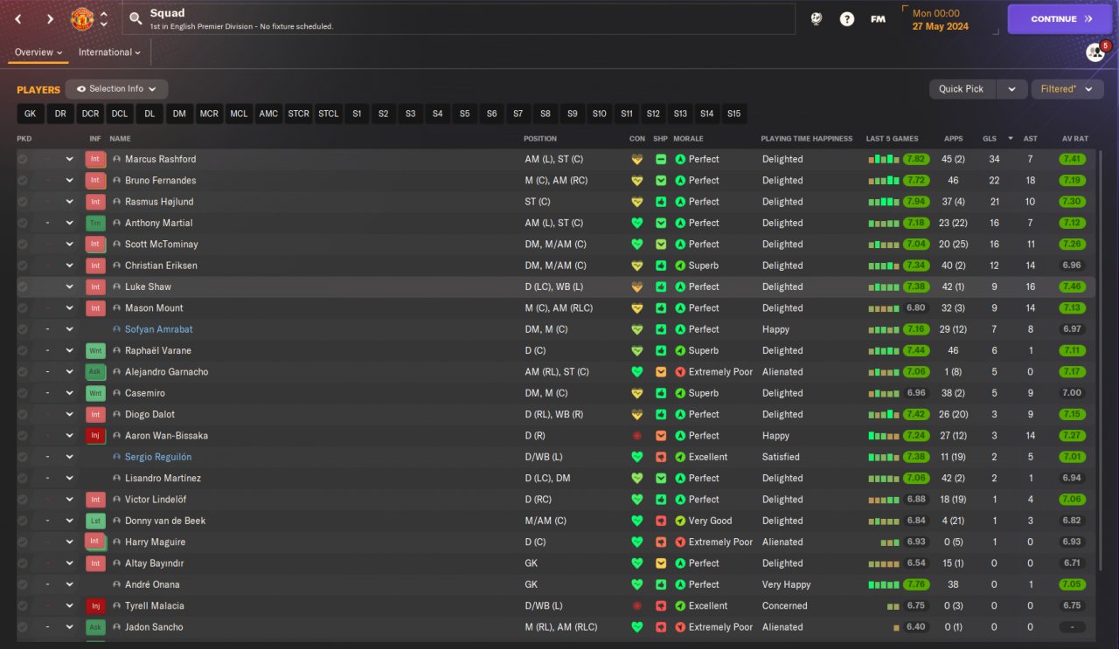Screen dimensions: 1119x649
Task: Click the Quick Pick button
Action: [962, 89]
